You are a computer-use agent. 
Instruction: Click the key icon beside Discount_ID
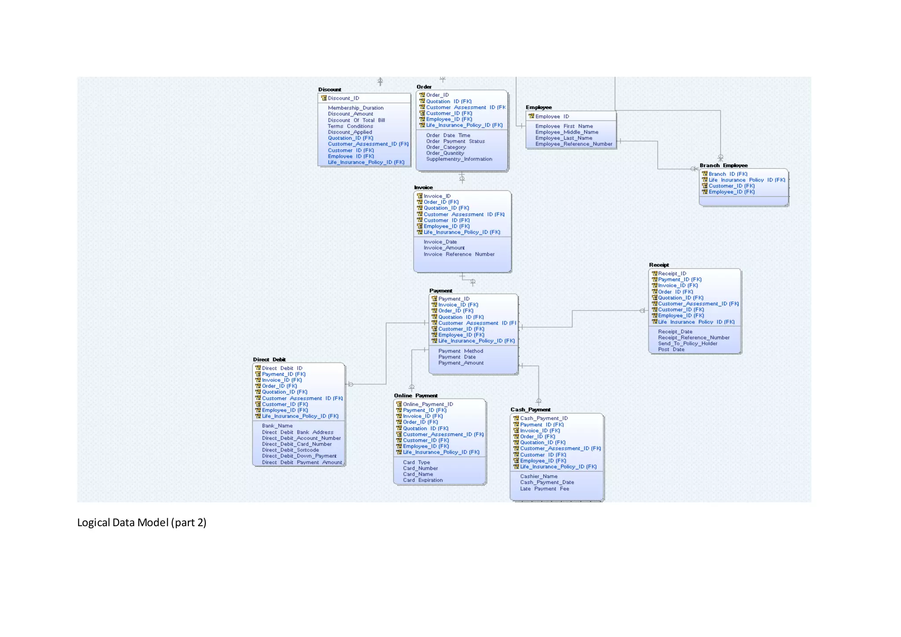(x=324, y=98)
